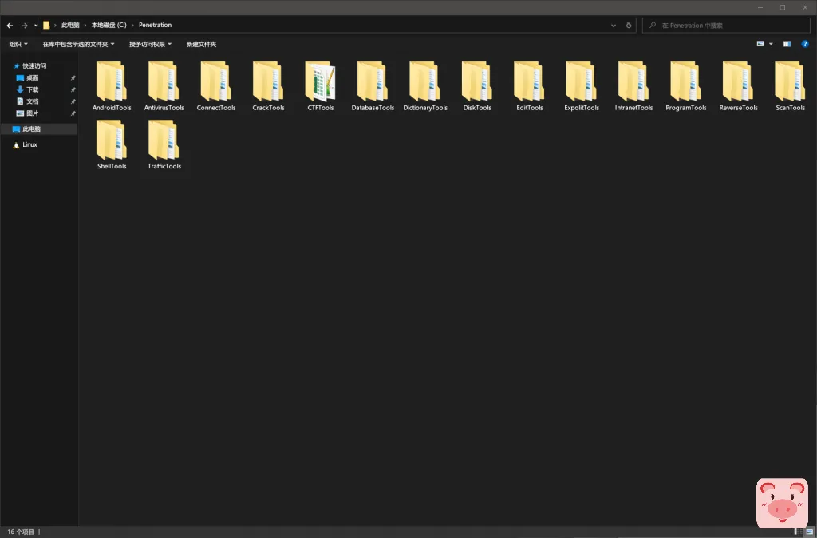Click 此电脑 in address breadcrumb
Screen dimensions: 817x538
point(70,25)
